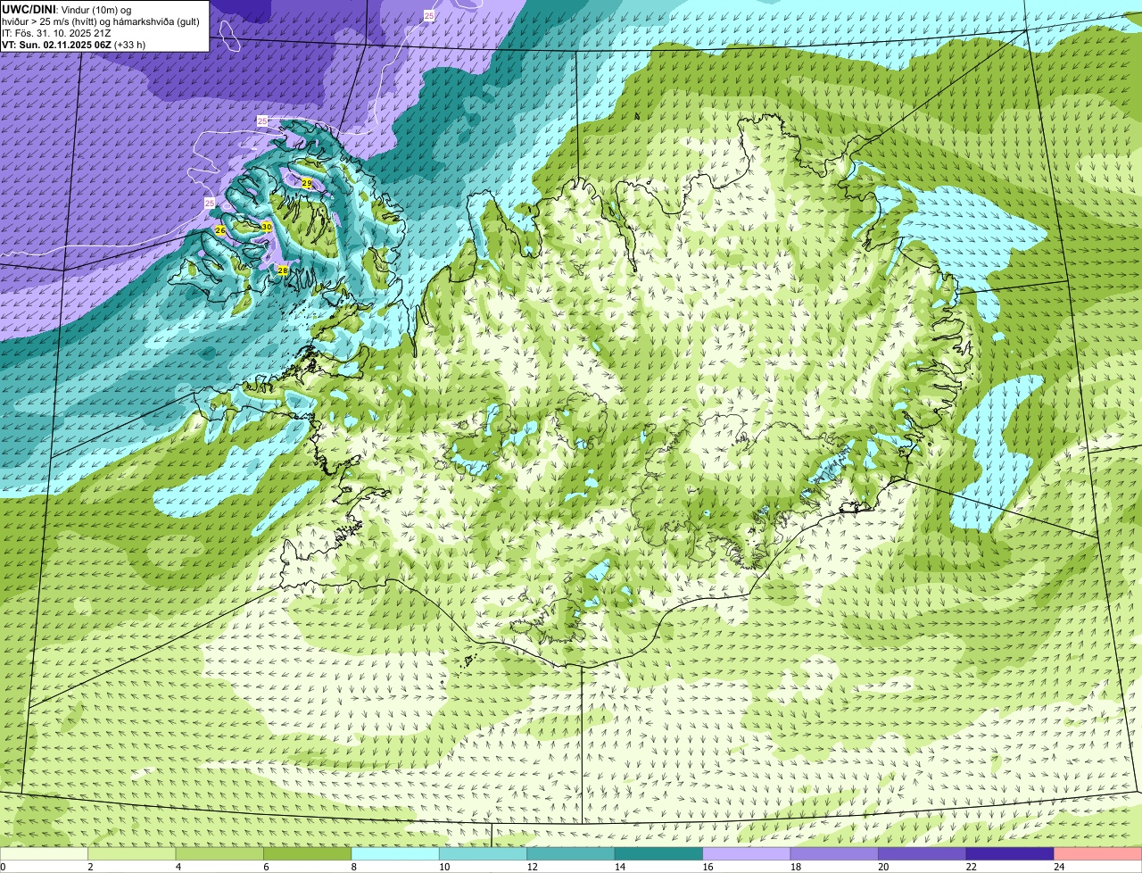1142x873 pixels.
Task: Click the yellow gust marker labeled 29
Action: [x=307, y=183]
